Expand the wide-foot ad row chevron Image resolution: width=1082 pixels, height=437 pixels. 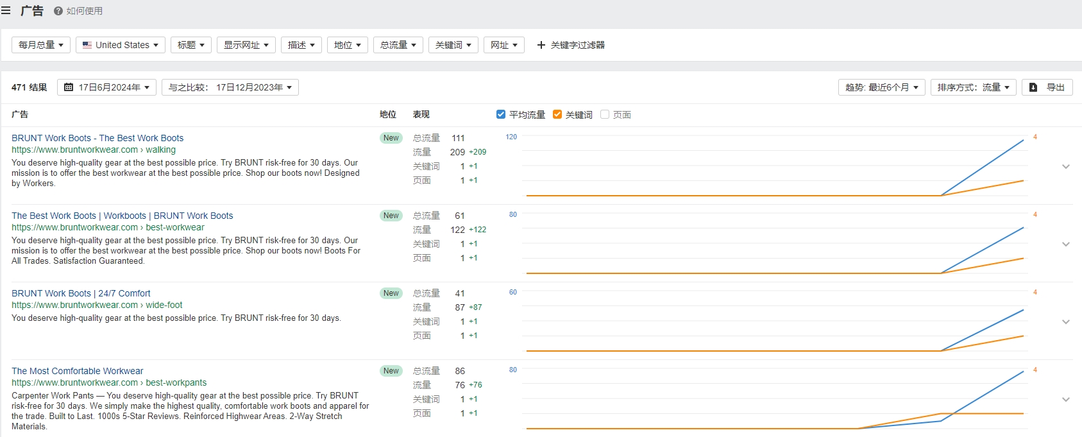[1066, 321]
